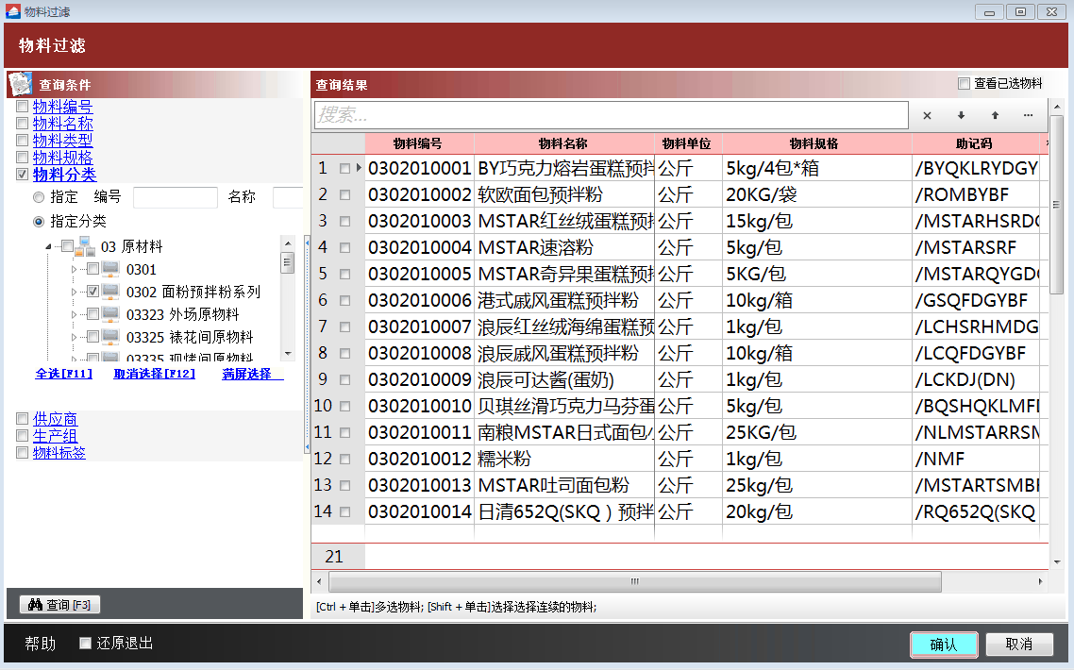Click the 取消 button

(1019, 644)
